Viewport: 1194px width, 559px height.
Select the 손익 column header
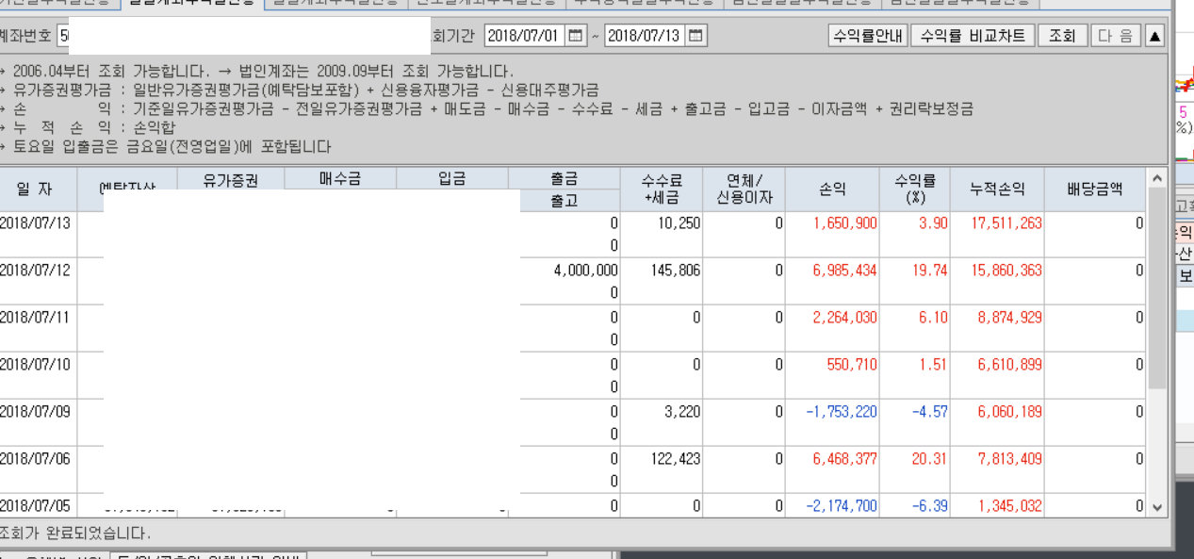coord(832,189)
